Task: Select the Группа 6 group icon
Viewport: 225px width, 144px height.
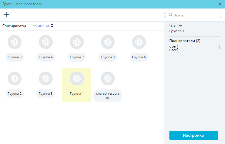Action: 139,42
